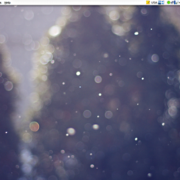Select the USA keyboard layout indicator
The width and height of the screenshot is (180, 180).
click(154, 3)
